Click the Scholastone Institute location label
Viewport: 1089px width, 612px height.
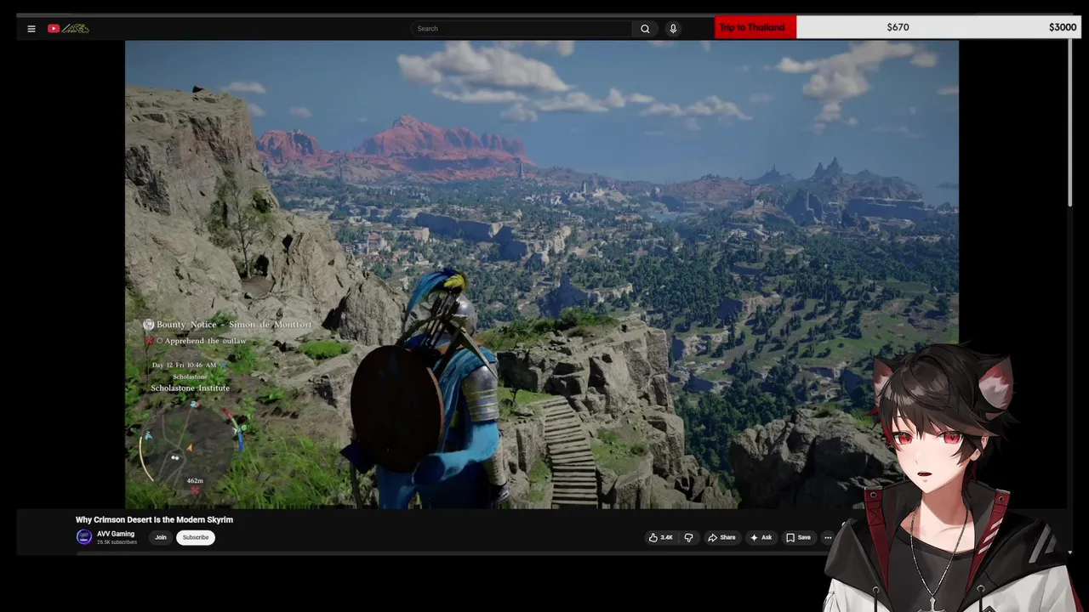pyautogui.click(x=190, y=388)
